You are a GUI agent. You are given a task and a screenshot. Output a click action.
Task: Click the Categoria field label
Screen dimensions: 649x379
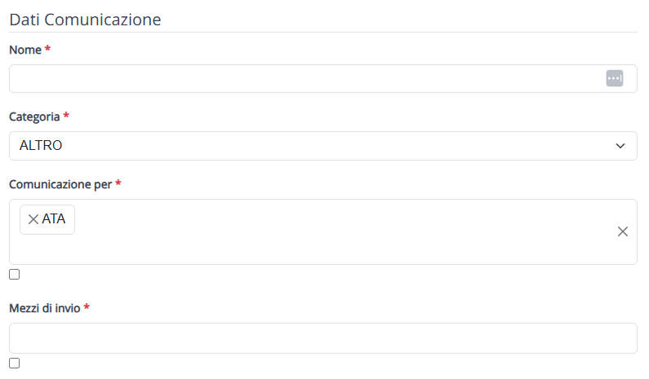pyautogui.click(x=34, y=117)
